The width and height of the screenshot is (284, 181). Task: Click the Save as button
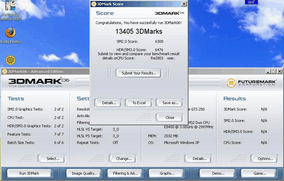pos(170,103)
